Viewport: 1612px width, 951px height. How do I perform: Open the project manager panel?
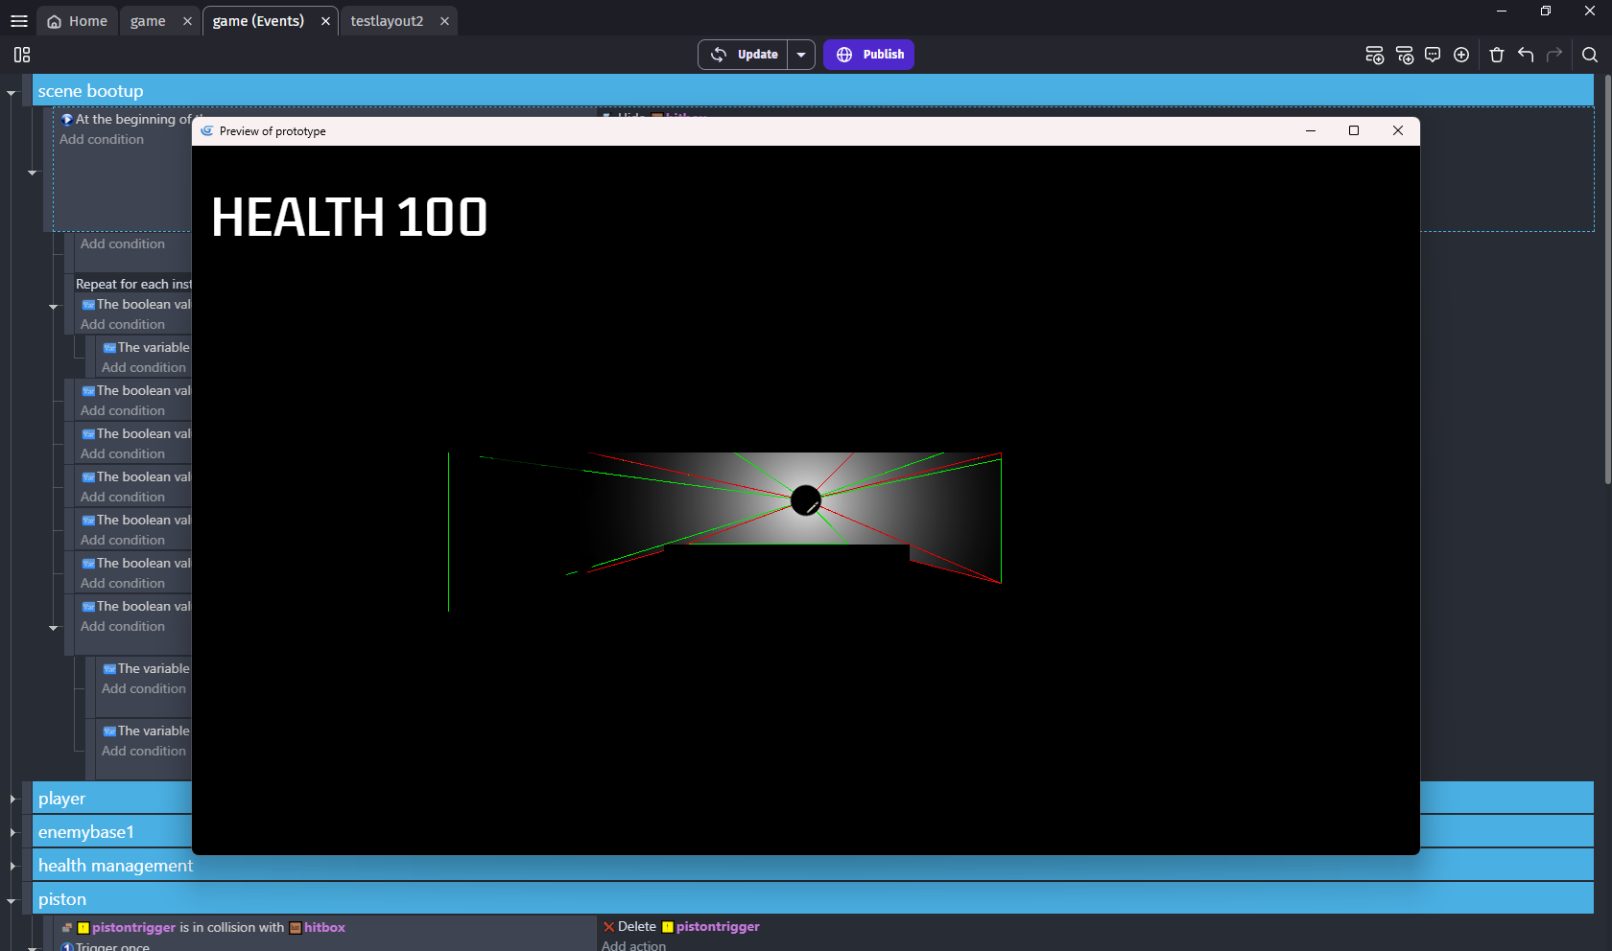pos(22,55)
